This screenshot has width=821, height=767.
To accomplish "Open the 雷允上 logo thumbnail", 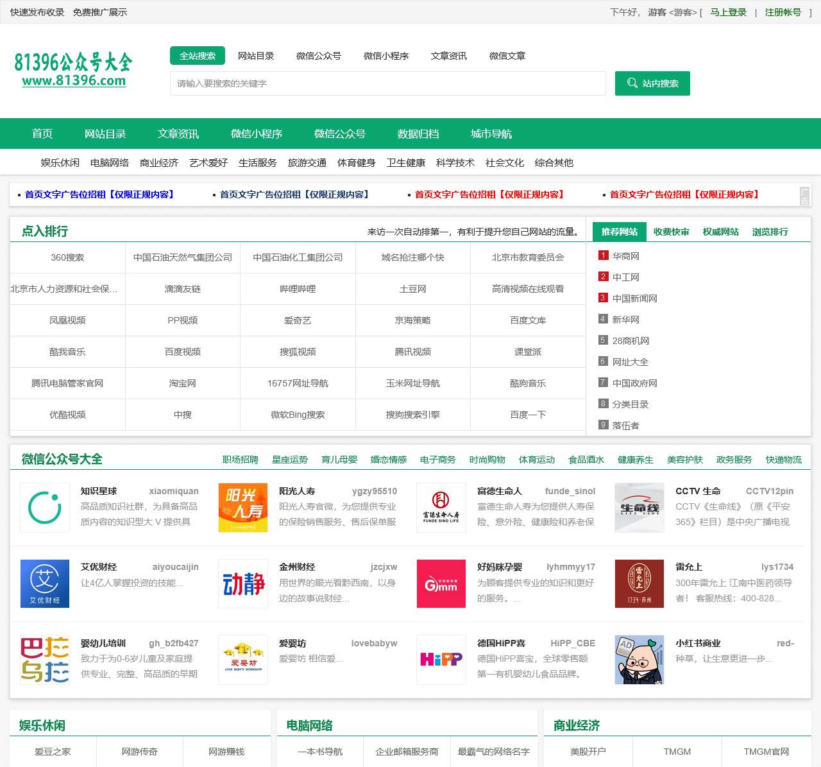I will pos(639,583).
